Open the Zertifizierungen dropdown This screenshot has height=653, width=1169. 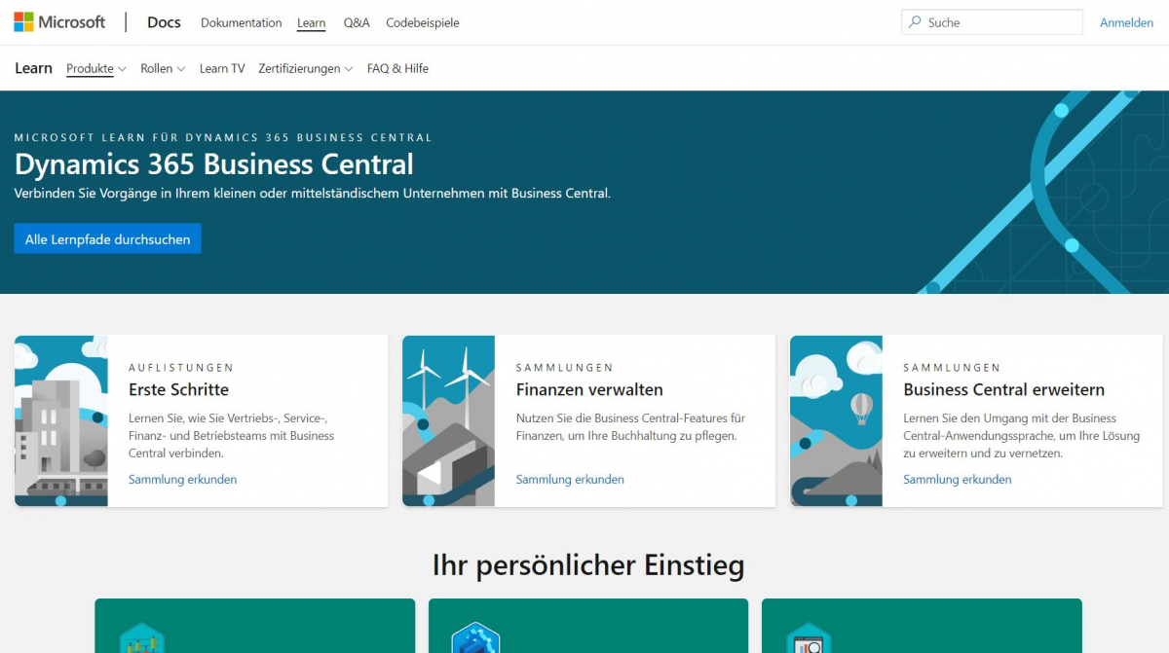[305, 69]
